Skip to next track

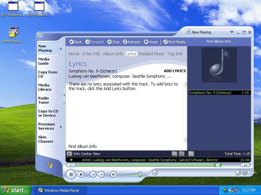[101, 175]
